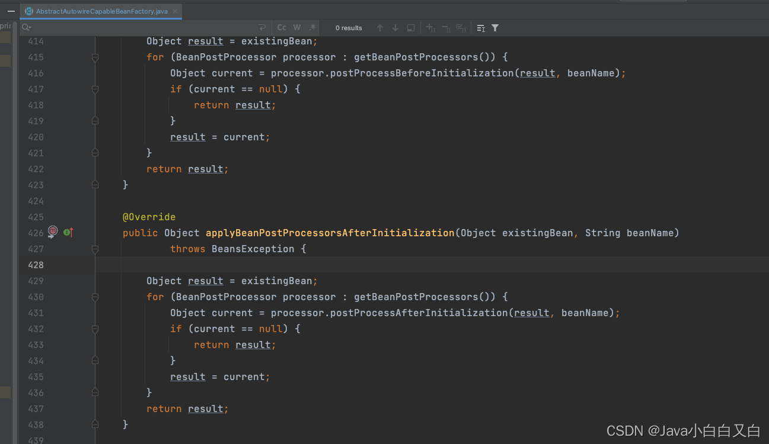Collapse the method fold at line 430

click(x=95, y=297)
